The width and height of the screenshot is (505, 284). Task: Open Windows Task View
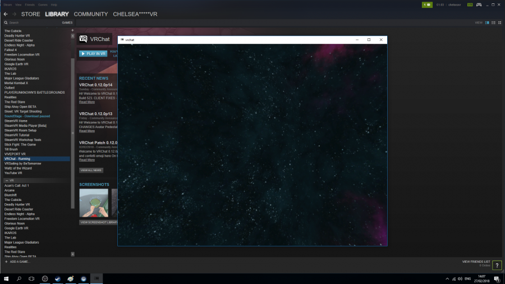point(31,278)
